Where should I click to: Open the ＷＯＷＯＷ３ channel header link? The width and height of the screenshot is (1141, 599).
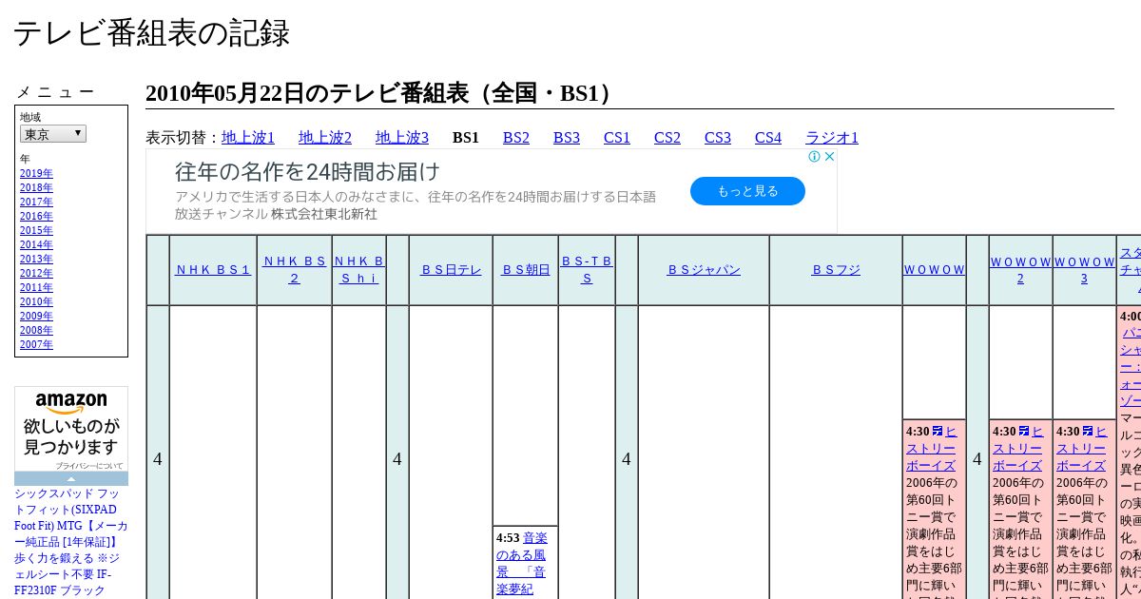coord(1084,270)
